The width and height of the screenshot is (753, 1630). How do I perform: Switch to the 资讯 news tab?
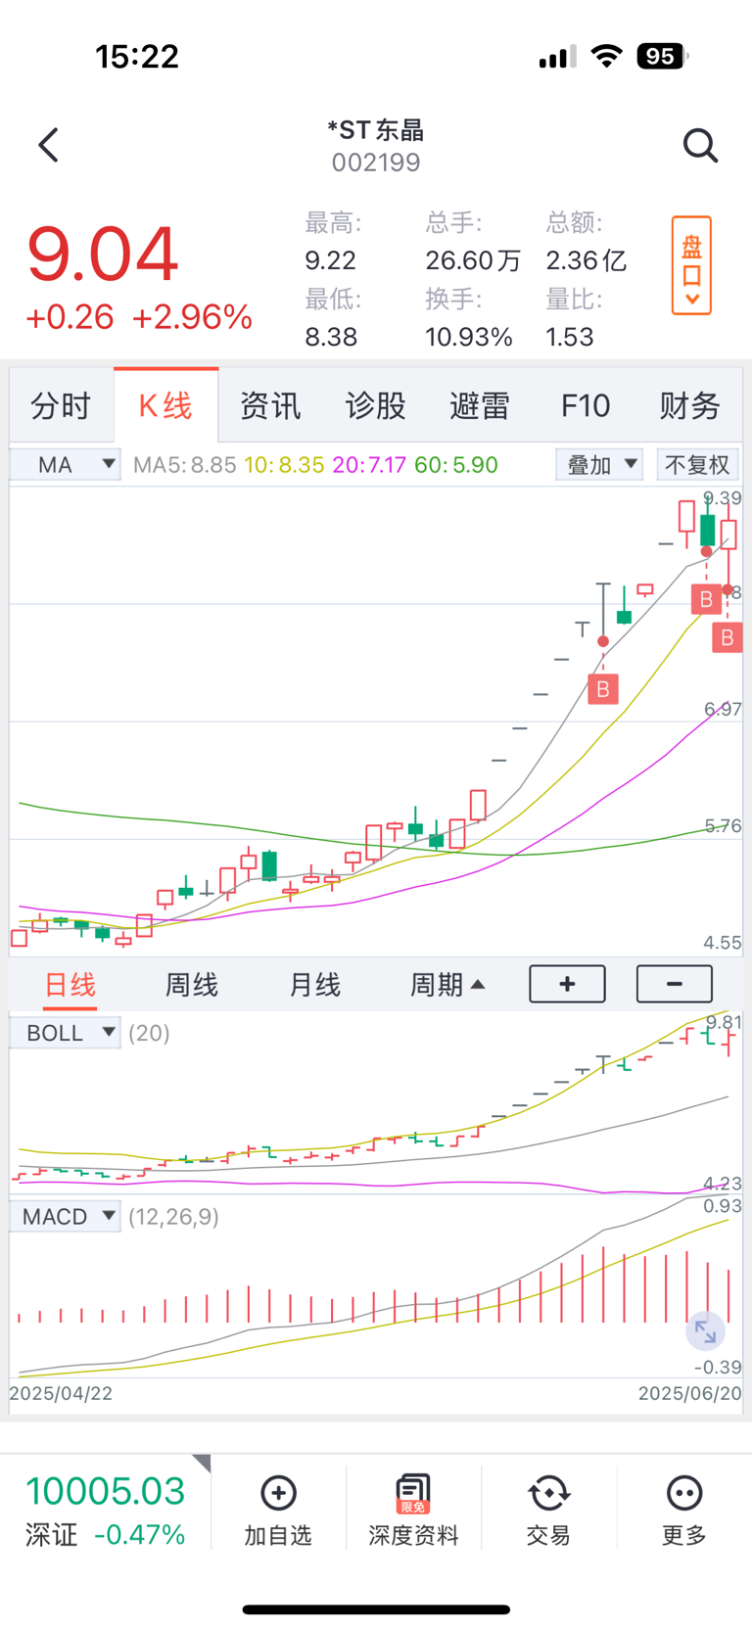(x=270, y=405)
